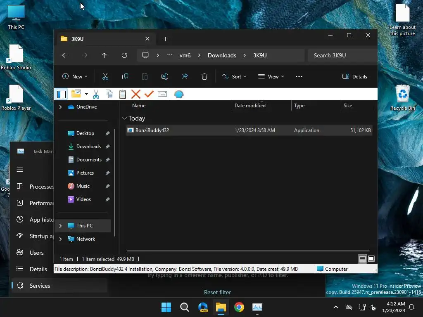Click the Classic Explorer scissors cut icon
The height and width of the screenshot is (317, 423).
pyautogui.click(x=96, y=94)
